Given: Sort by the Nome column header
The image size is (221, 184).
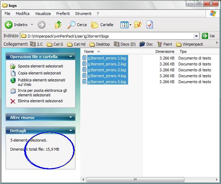Looking at the screenshot, I should 112,51.
